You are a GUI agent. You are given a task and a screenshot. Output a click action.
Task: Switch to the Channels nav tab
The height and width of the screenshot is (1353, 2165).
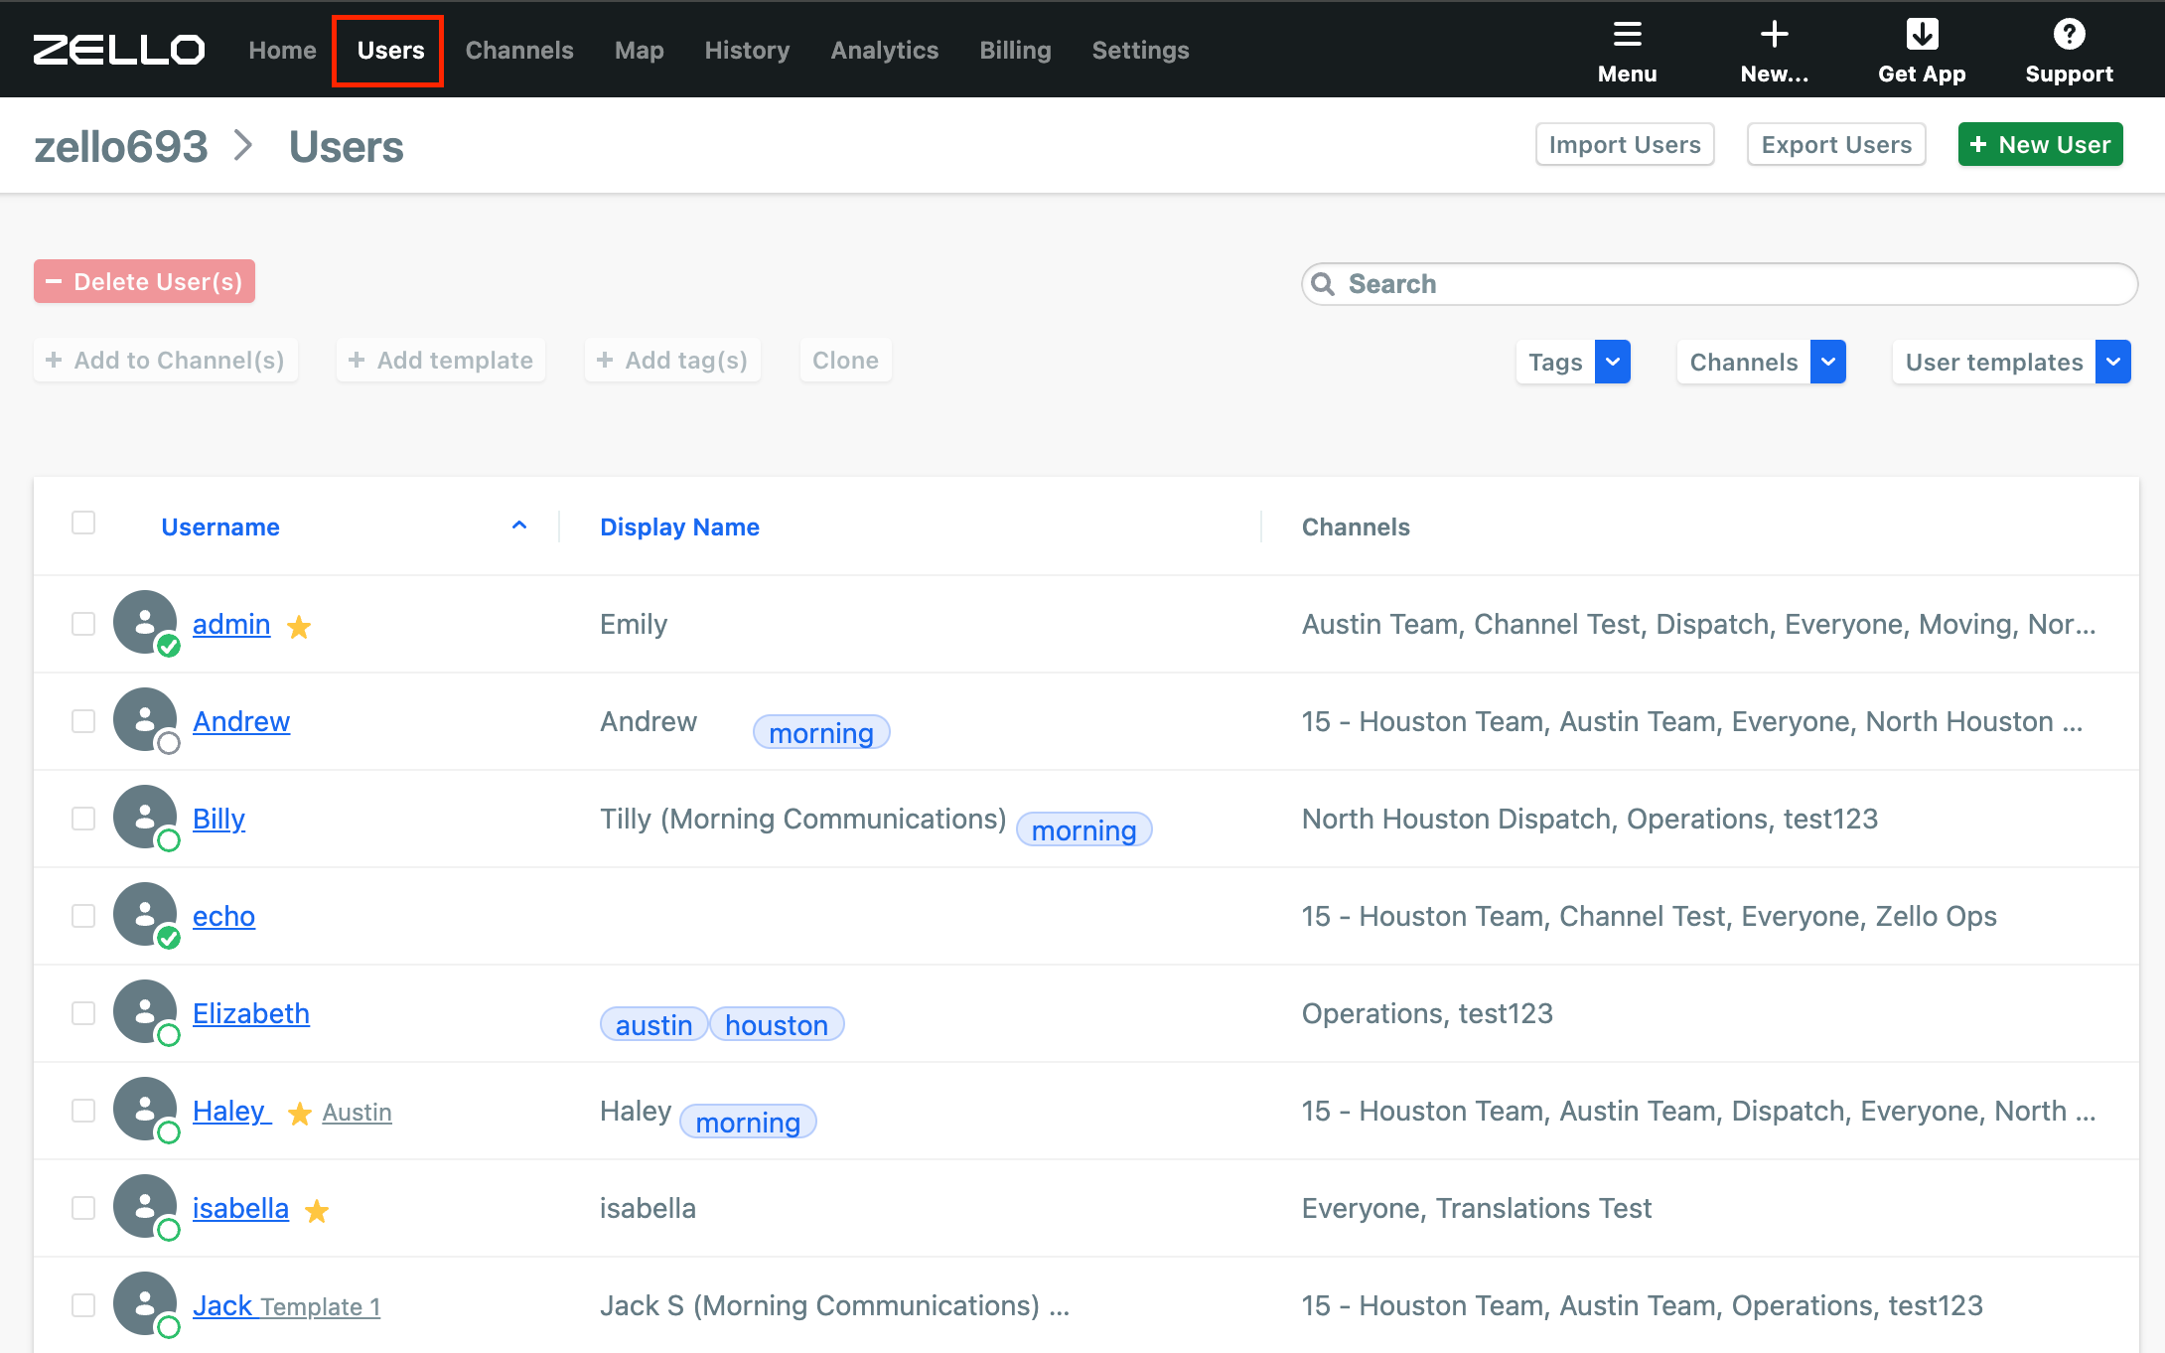pos(519,50)
